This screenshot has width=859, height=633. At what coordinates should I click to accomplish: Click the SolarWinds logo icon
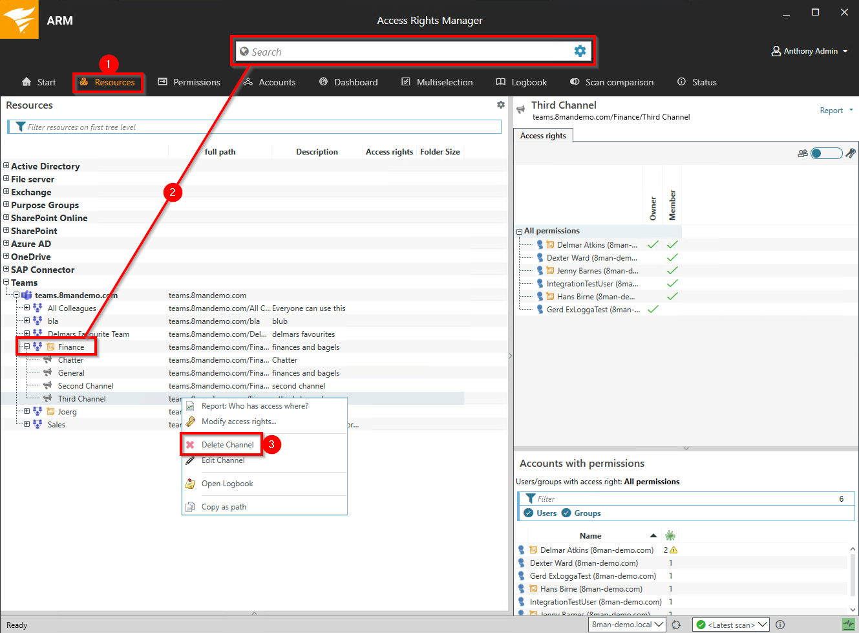[x=19, y=19]
